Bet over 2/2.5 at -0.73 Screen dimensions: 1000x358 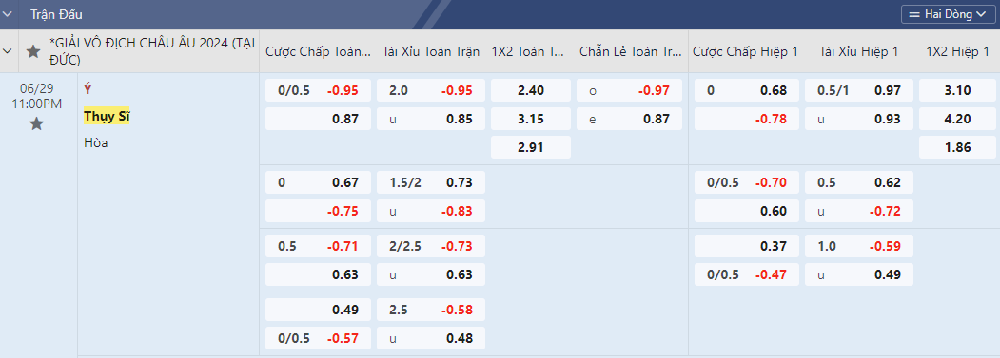pyautogui.click(x=431, y=247)
